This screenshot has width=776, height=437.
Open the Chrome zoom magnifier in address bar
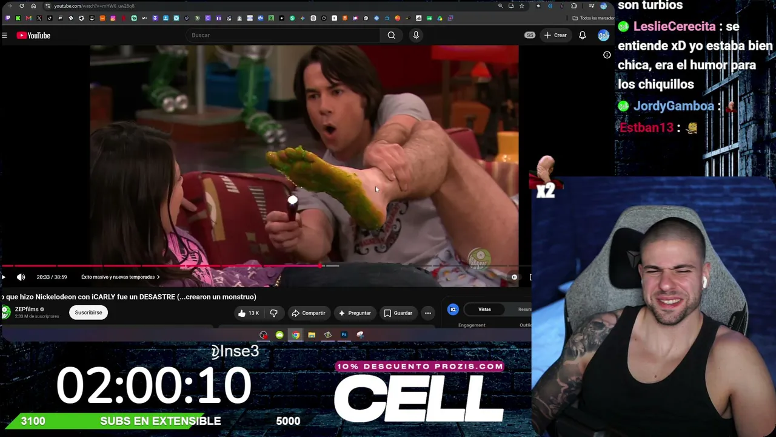click(x=500, y=6)
